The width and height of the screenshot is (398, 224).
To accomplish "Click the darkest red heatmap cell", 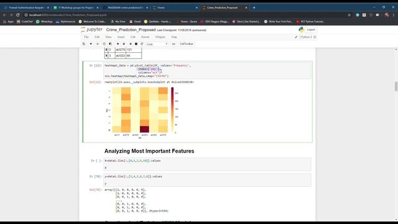I will tap(144, 129).
